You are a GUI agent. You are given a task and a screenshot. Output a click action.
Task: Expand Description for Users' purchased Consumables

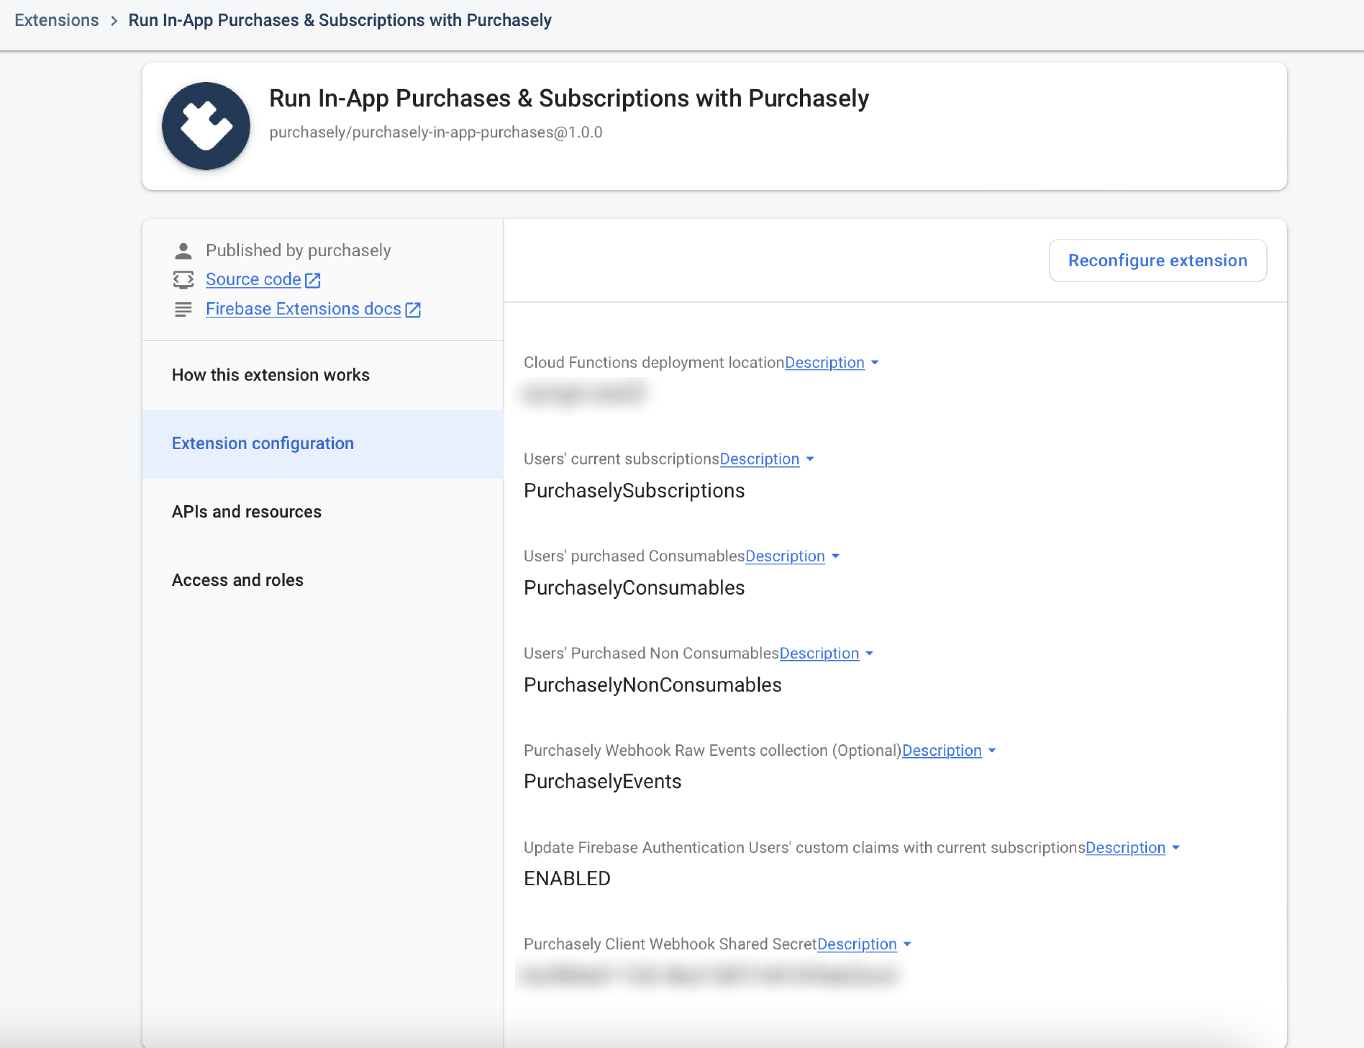pyautogui.click(x=785, y=556)
